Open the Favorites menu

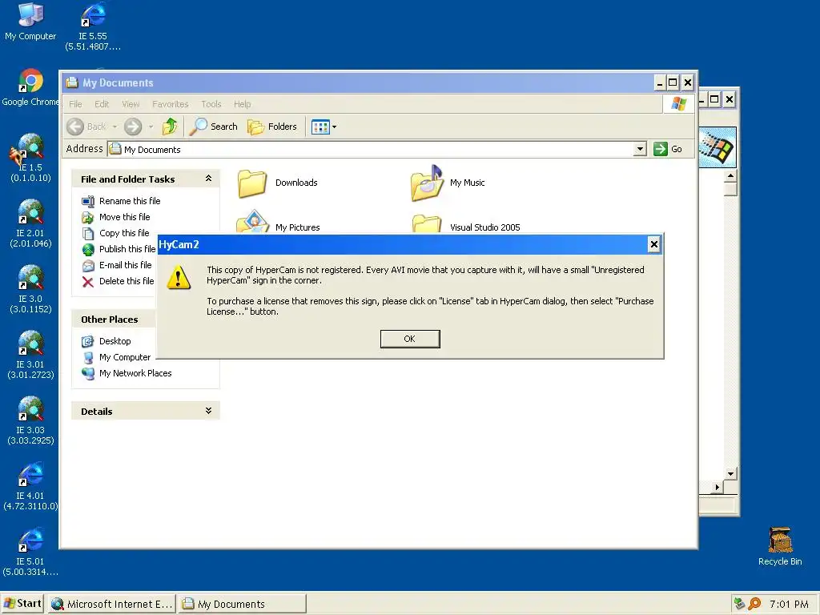coord(170,104)
